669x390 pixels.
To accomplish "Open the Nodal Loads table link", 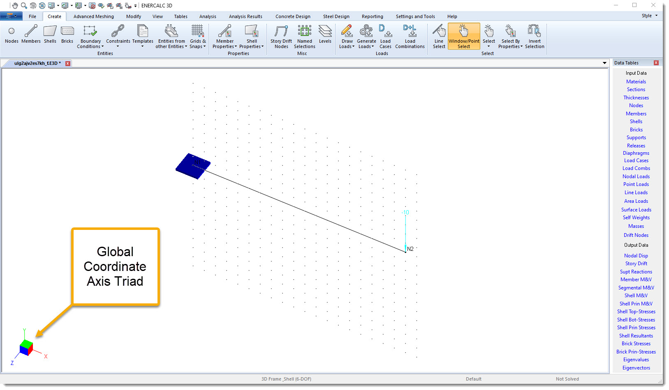I will (x=636, y=177).
